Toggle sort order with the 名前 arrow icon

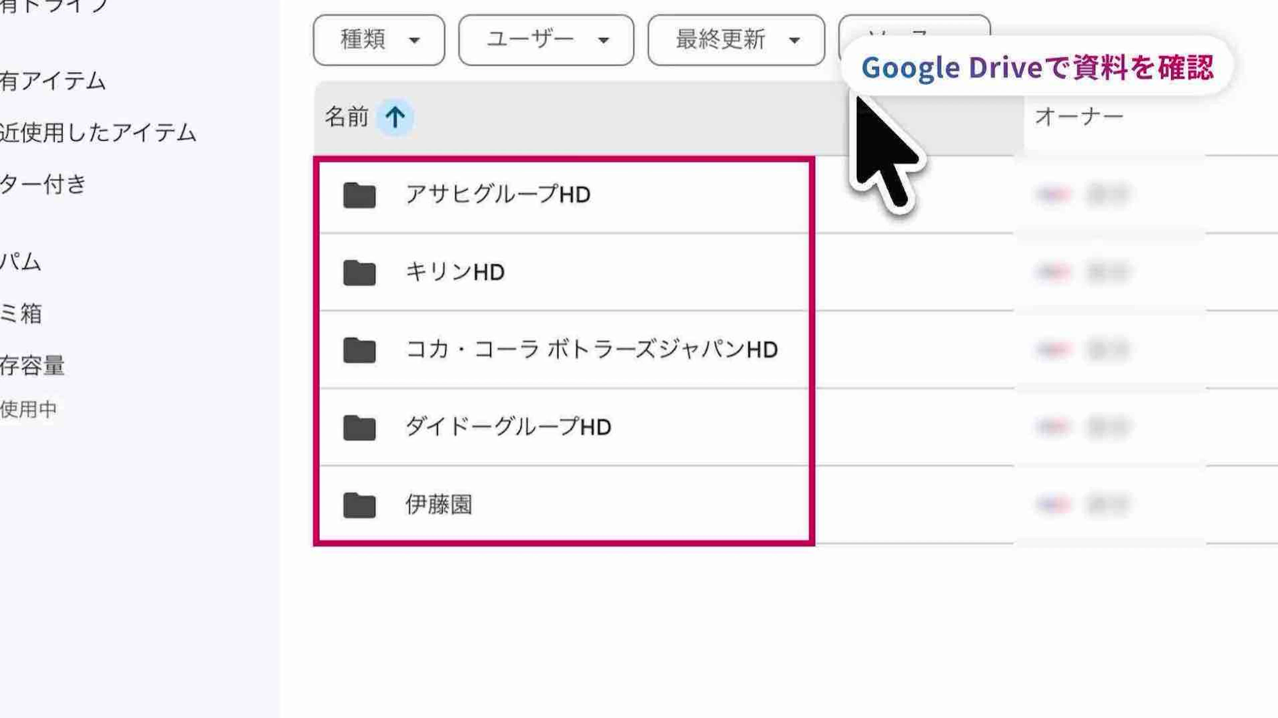(395, 117)
